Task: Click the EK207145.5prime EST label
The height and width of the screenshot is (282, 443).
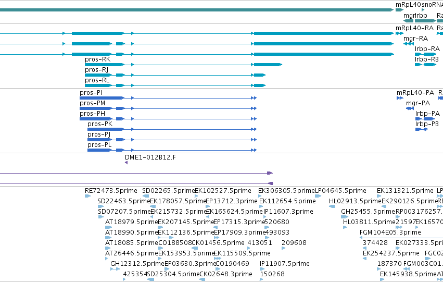Action: coord(186,223)
